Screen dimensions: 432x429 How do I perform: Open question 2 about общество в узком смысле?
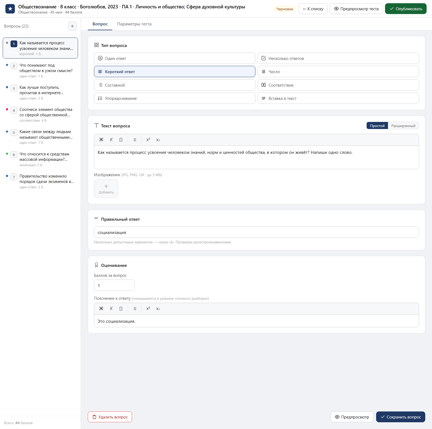tap(40, 70)
